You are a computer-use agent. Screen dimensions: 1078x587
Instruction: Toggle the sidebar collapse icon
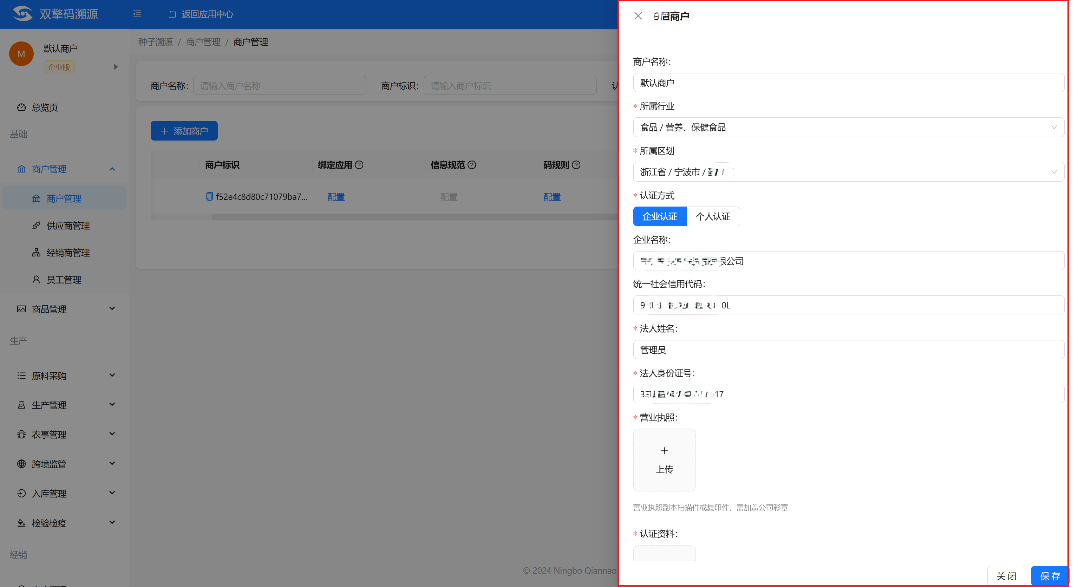tap(137, 14)
